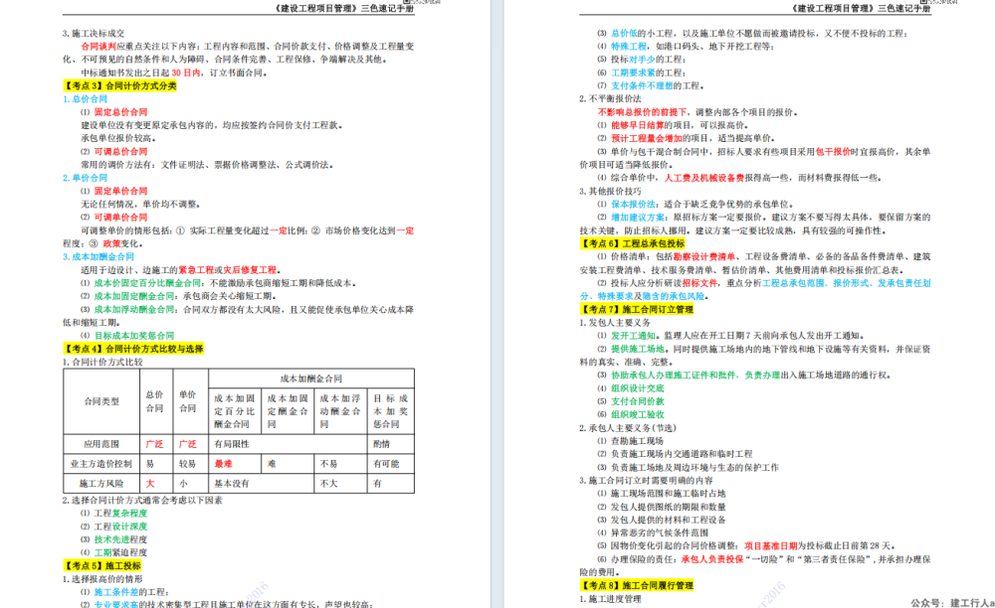Click the highlighted heading '【考点 3】合同计价方式分类'
The image size is (995, 608).
[119, 85]
